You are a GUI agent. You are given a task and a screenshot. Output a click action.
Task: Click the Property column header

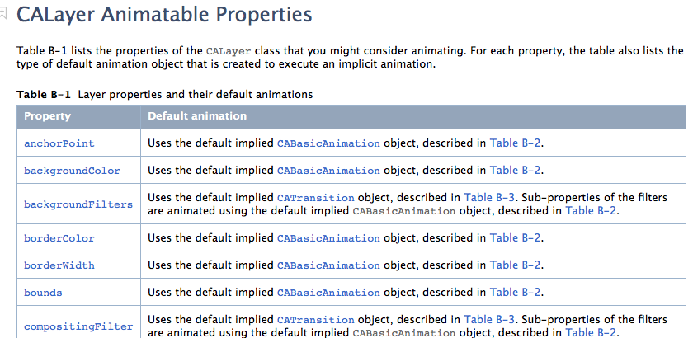(48, 116)
